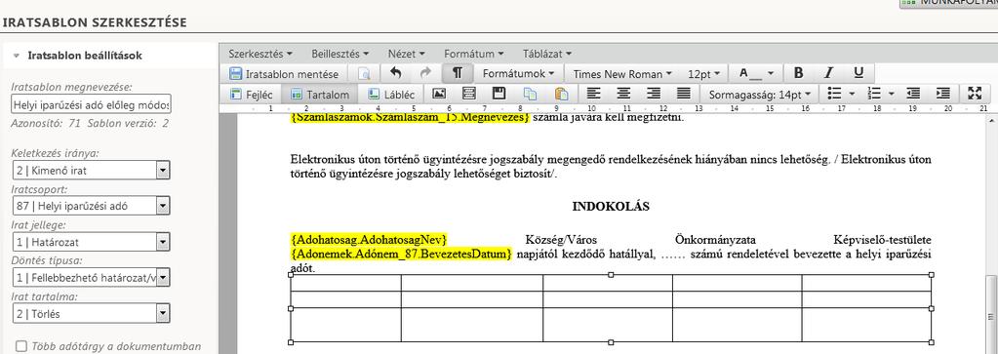The width and height of the screenshot is (998, 354).
Task: Align text right
Action: (x=654, y=94)
